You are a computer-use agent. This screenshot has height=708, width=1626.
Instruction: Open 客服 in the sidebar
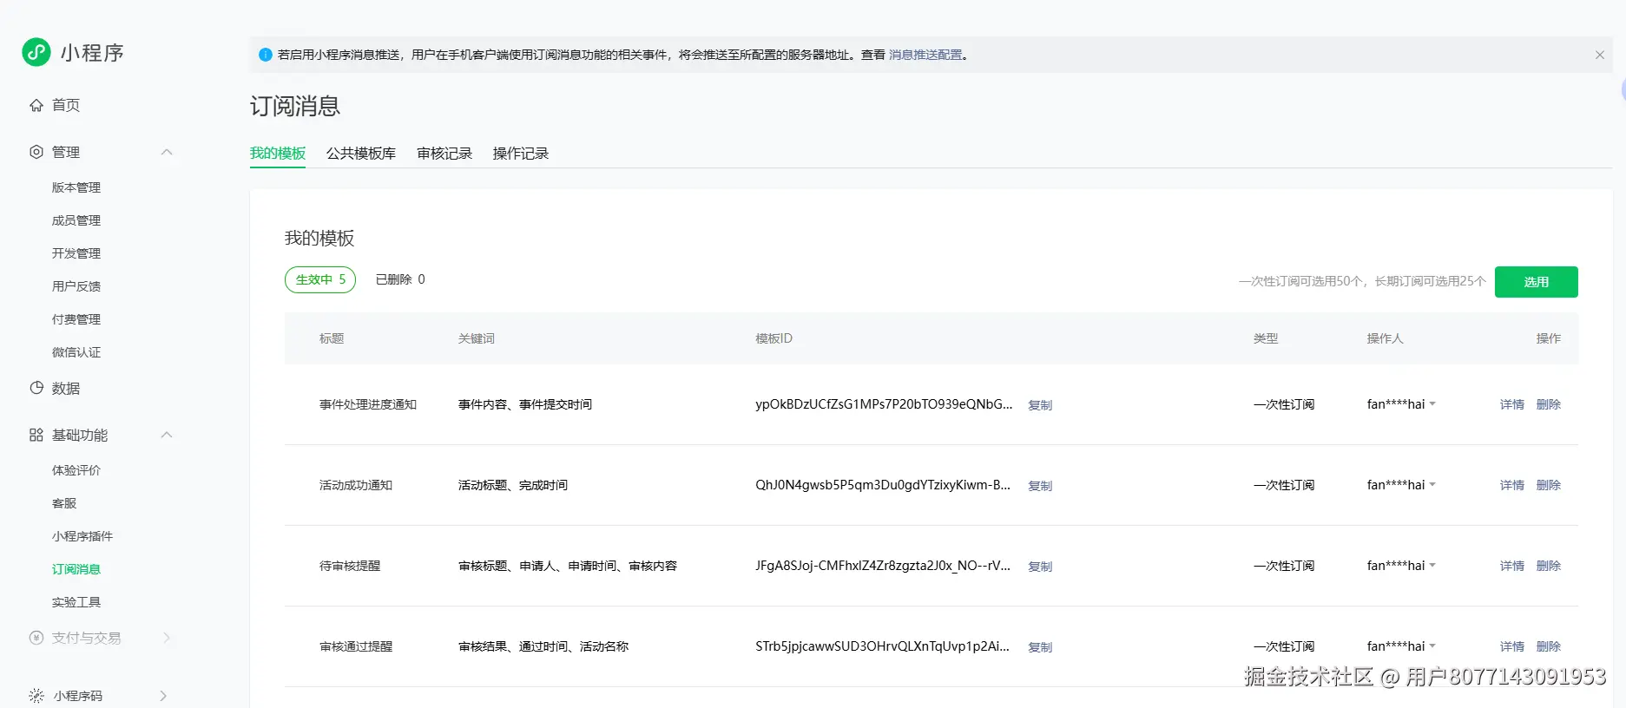pos(64,503)
